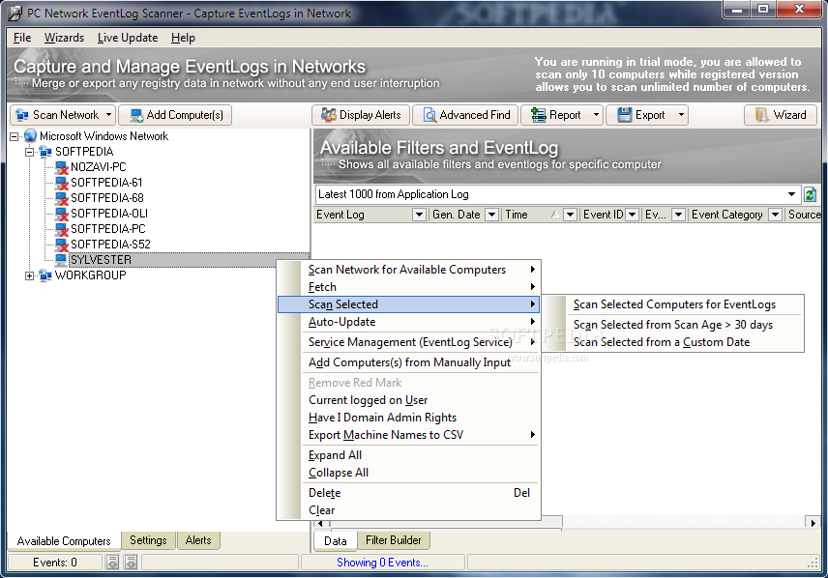Choose Collapse All in context menu
Screen dimensions: 828x578
pos(409,473)
